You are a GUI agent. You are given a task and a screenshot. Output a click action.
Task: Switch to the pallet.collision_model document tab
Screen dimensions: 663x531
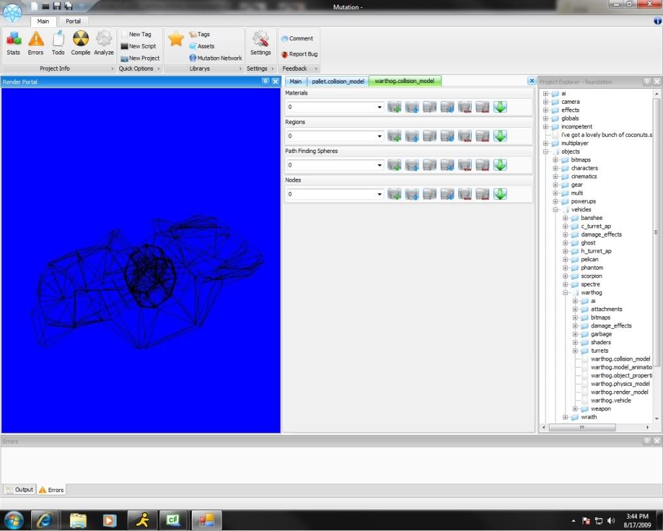[338, 81]
